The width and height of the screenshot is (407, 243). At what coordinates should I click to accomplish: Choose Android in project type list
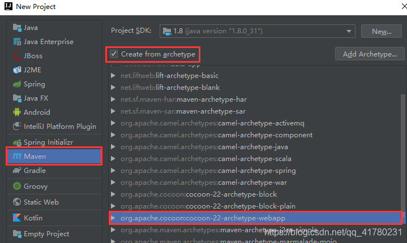coord(54,112)
